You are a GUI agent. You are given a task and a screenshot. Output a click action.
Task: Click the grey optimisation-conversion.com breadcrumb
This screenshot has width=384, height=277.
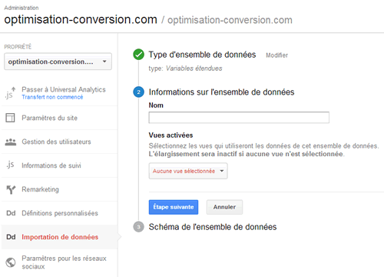tap(230, 20)
